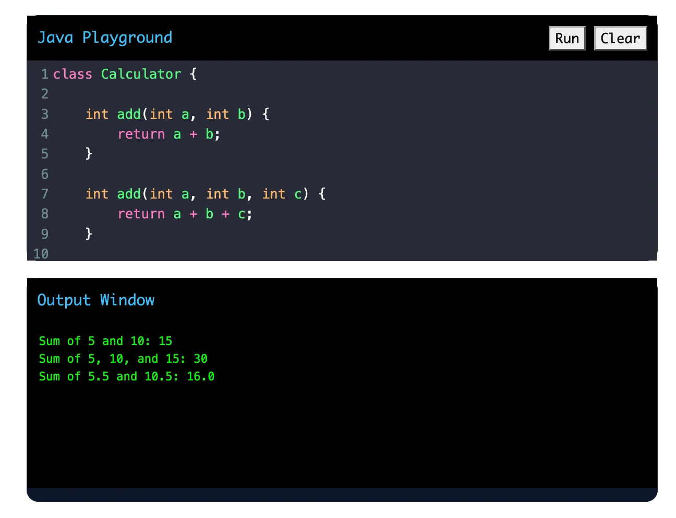This screenshot has width=676, height=518.
Task: Click the Run button
Action: [x=567, y=38]
